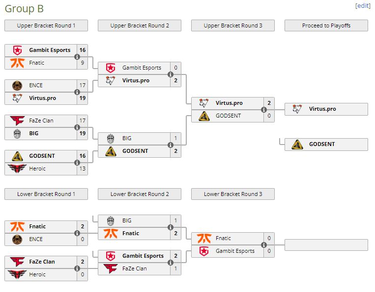Open match info for ENCE vs Virtus.pro

(77, 92)
